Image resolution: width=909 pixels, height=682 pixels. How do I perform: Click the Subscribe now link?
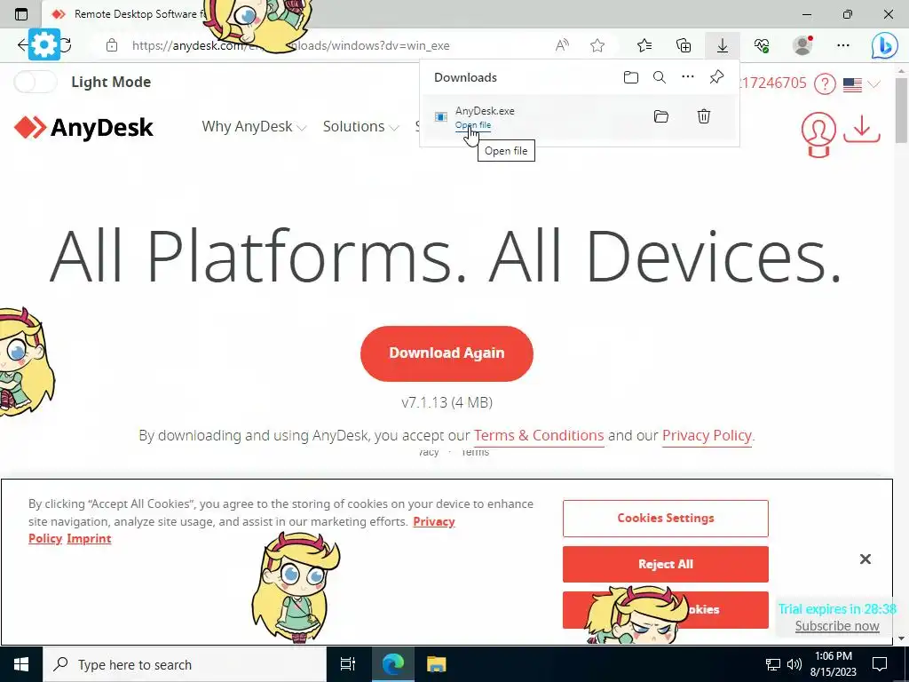pyautogui.click(x=836, y=626)
